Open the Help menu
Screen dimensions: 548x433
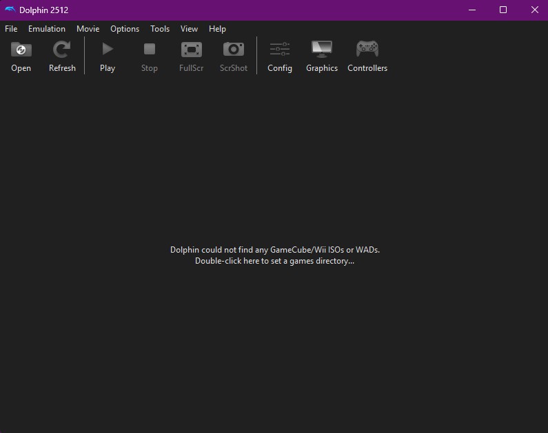[x=217, y=29]
